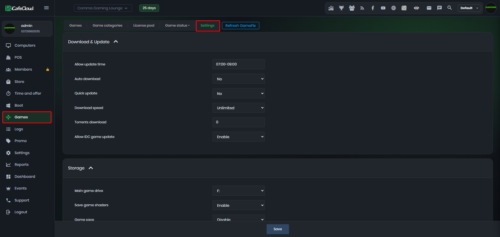The width and height of the screenshot is (500, 237).
Task: Open the Comma Gaming Lounge selector
Action: click(103, 8)
